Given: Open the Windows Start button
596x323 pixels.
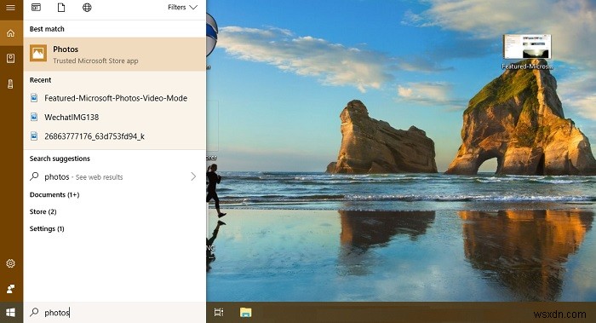Looking at the screenshot, I should (10, 313).
